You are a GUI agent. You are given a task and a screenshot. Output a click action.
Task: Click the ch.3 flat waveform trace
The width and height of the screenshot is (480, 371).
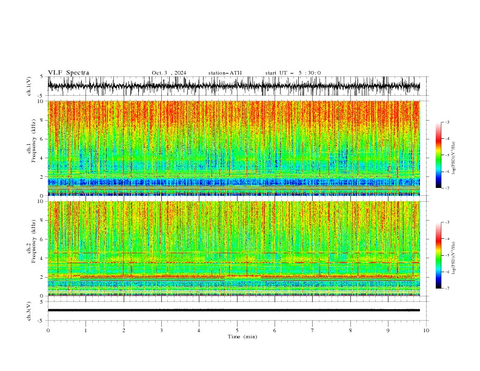(233, 310)
